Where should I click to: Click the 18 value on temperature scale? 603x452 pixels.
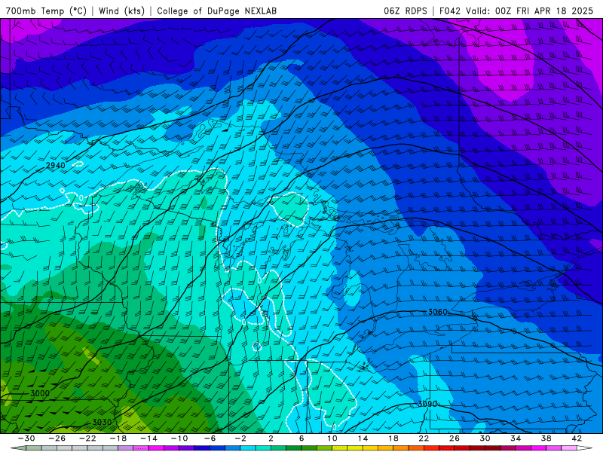[x=393, y=438]
